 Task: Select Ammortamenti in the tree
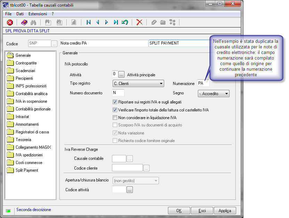27,124
